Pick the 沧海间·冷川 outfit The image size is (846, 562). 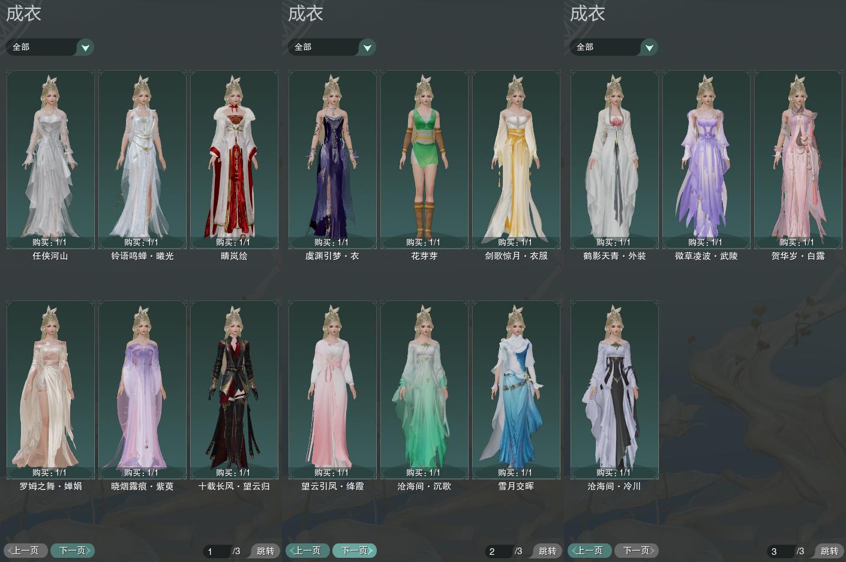point(614,389)
